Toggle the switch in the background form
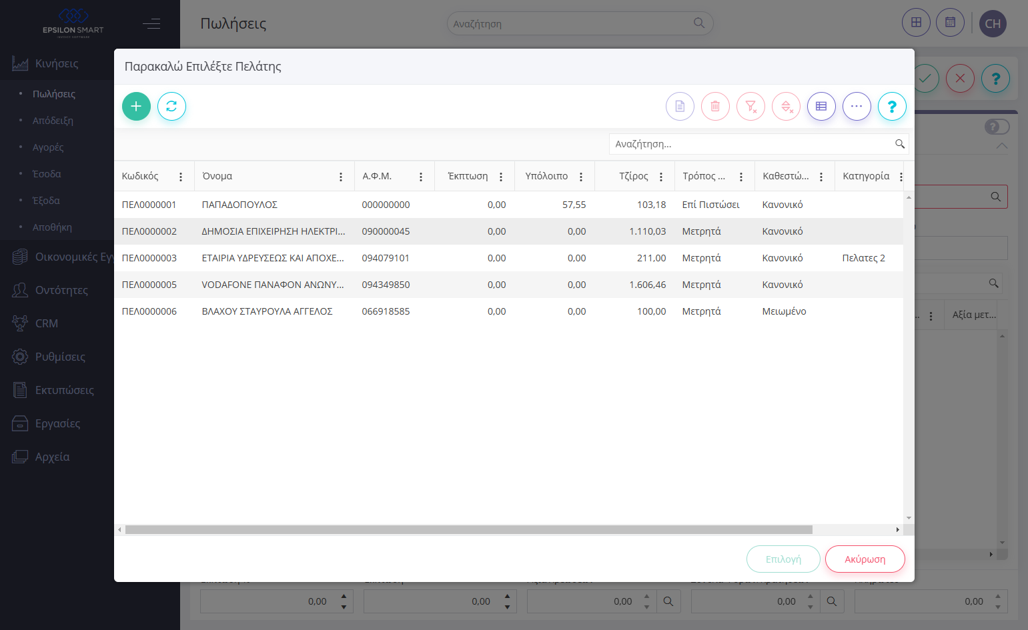The height and width of the screenshot is (630, 1028). 997,127
